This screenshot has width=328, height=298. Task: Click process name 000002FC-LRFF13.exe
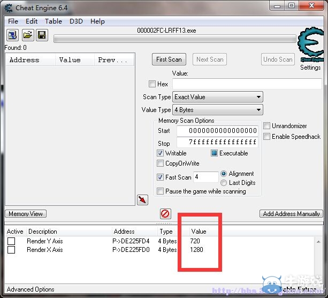tap(166, 31)
